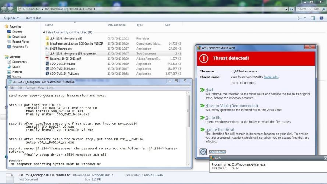Open Notepad's Edit menu
Screen dimensions: 327x184
[20, 88]
